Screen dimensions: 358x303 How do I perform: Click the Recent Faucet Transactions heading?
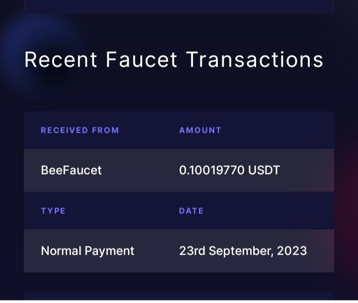point(174,60)
